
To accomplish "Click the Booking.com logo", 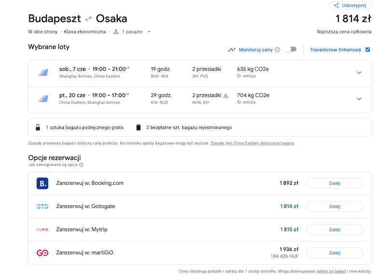I will [42, 183].
